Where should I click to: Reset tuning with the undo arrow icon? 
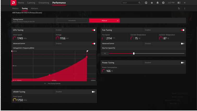coord(179,8)
